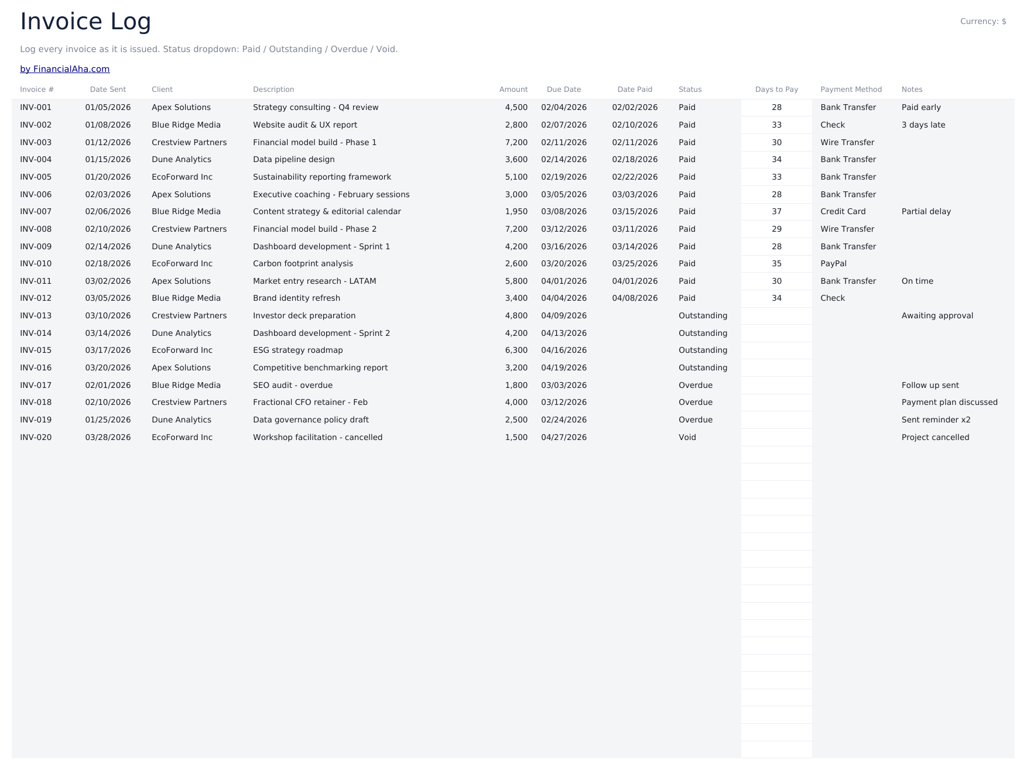Select Competitive benchmarking report description
Viewport: 1027px width, 770px height.
320,368
